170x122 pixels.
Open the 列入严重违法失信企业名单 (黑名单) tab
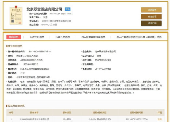click(x=139, y=37)
